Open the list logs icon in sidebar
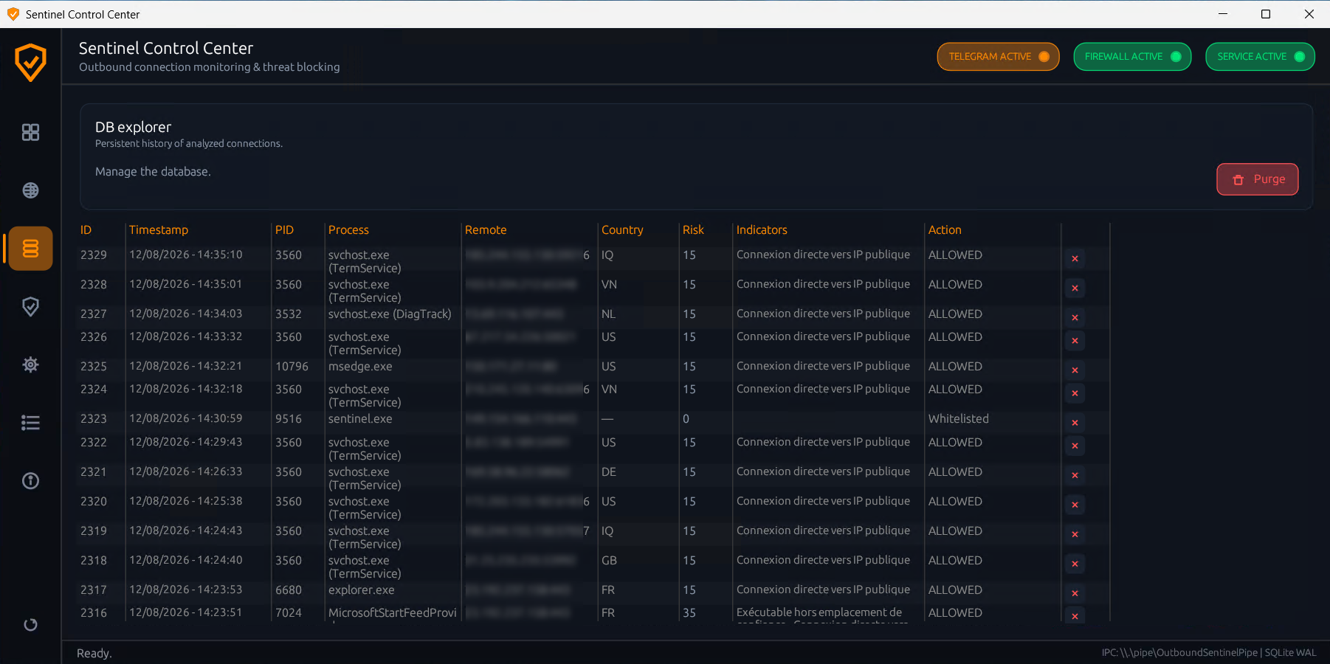This screenshot has height=664, width=1330. click(x=30, y=423)
